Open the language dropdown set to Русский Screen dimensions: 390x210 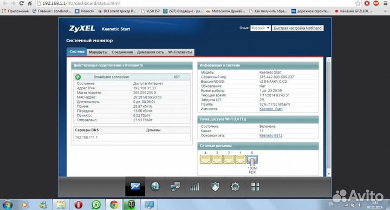tap(261, 28)
